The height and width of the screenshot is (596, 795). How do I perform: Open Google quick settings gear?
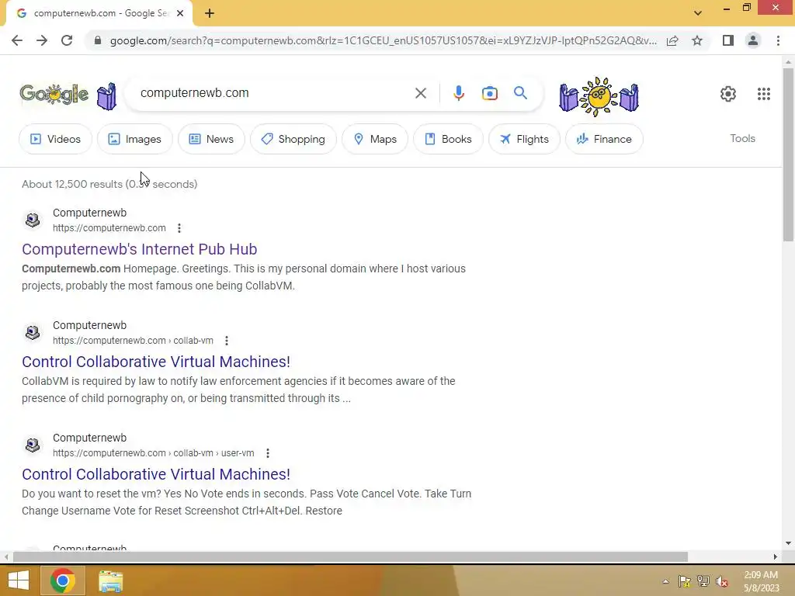728,94
